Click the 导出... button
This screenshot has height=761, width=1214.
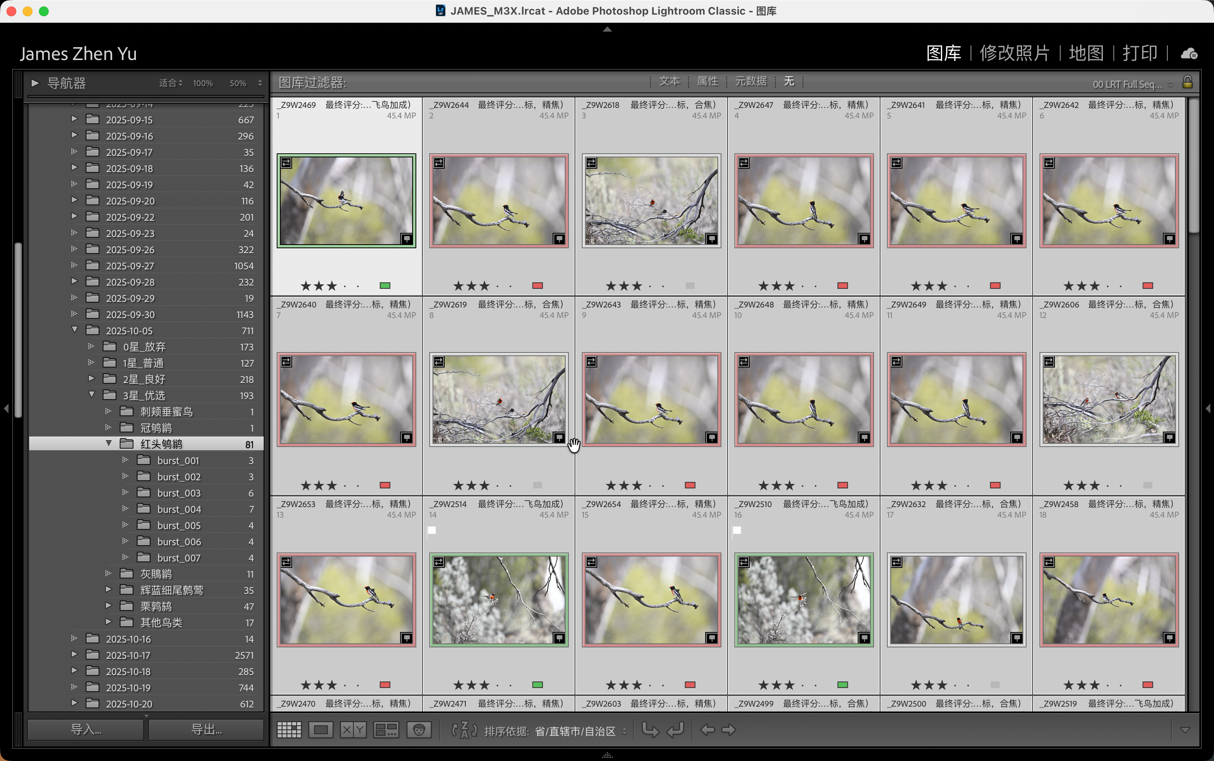pyautogui.click(x=207, y=729)
